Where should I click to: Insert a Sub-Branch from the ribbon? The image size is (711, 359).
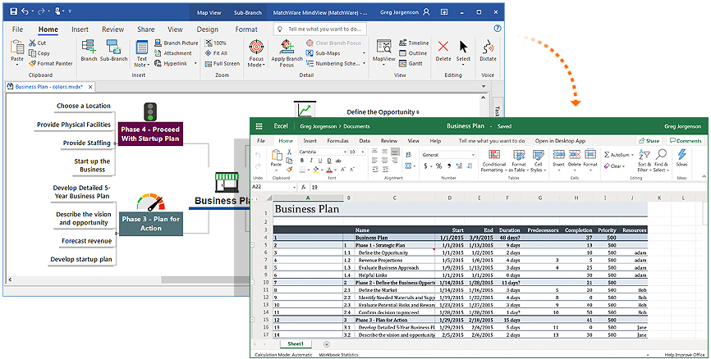114,50
